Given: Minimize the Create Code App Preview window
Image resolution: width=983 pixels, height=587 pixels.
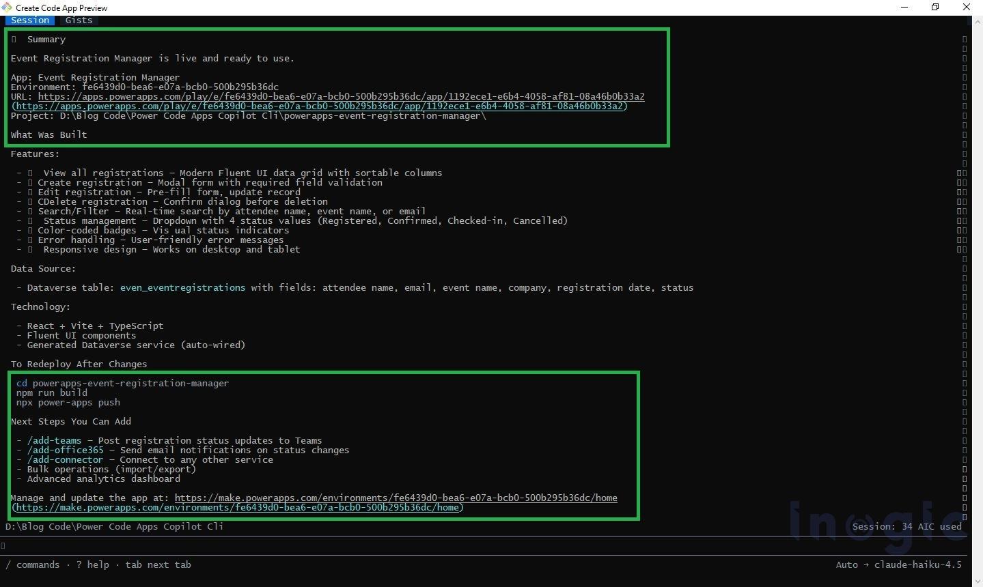Looking at the screenshot, I should (x=904, y=8).
